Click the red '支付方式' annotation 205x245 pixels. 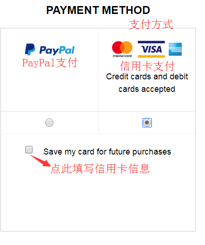tap(151, 25)
